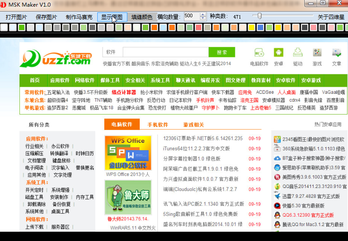The image size is (348, 241).
Task: Open the 填缝颜色 color chooser
Action: coord(142,17)
